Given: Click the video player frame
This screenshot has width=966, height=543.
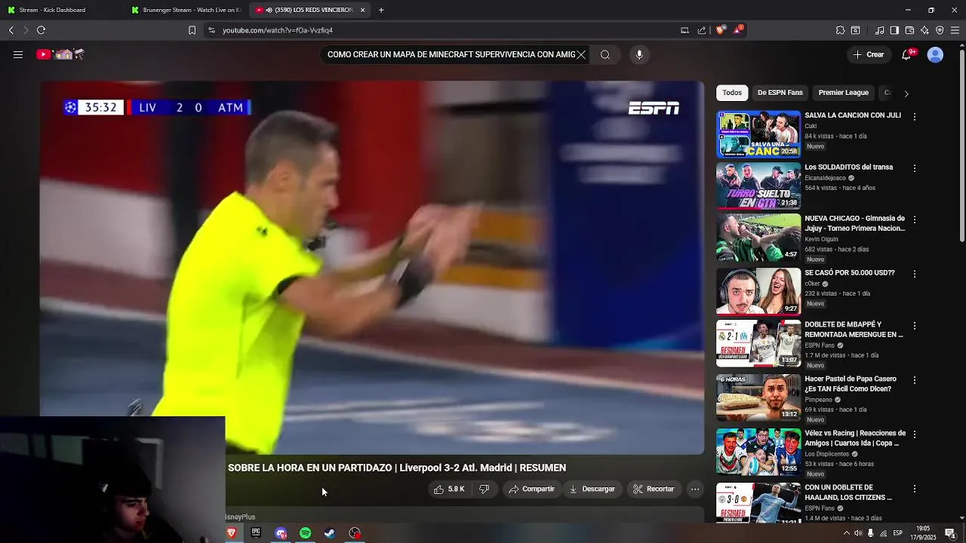Looking at the screenshot, I should pyautogui.click(x=372, y=268).
